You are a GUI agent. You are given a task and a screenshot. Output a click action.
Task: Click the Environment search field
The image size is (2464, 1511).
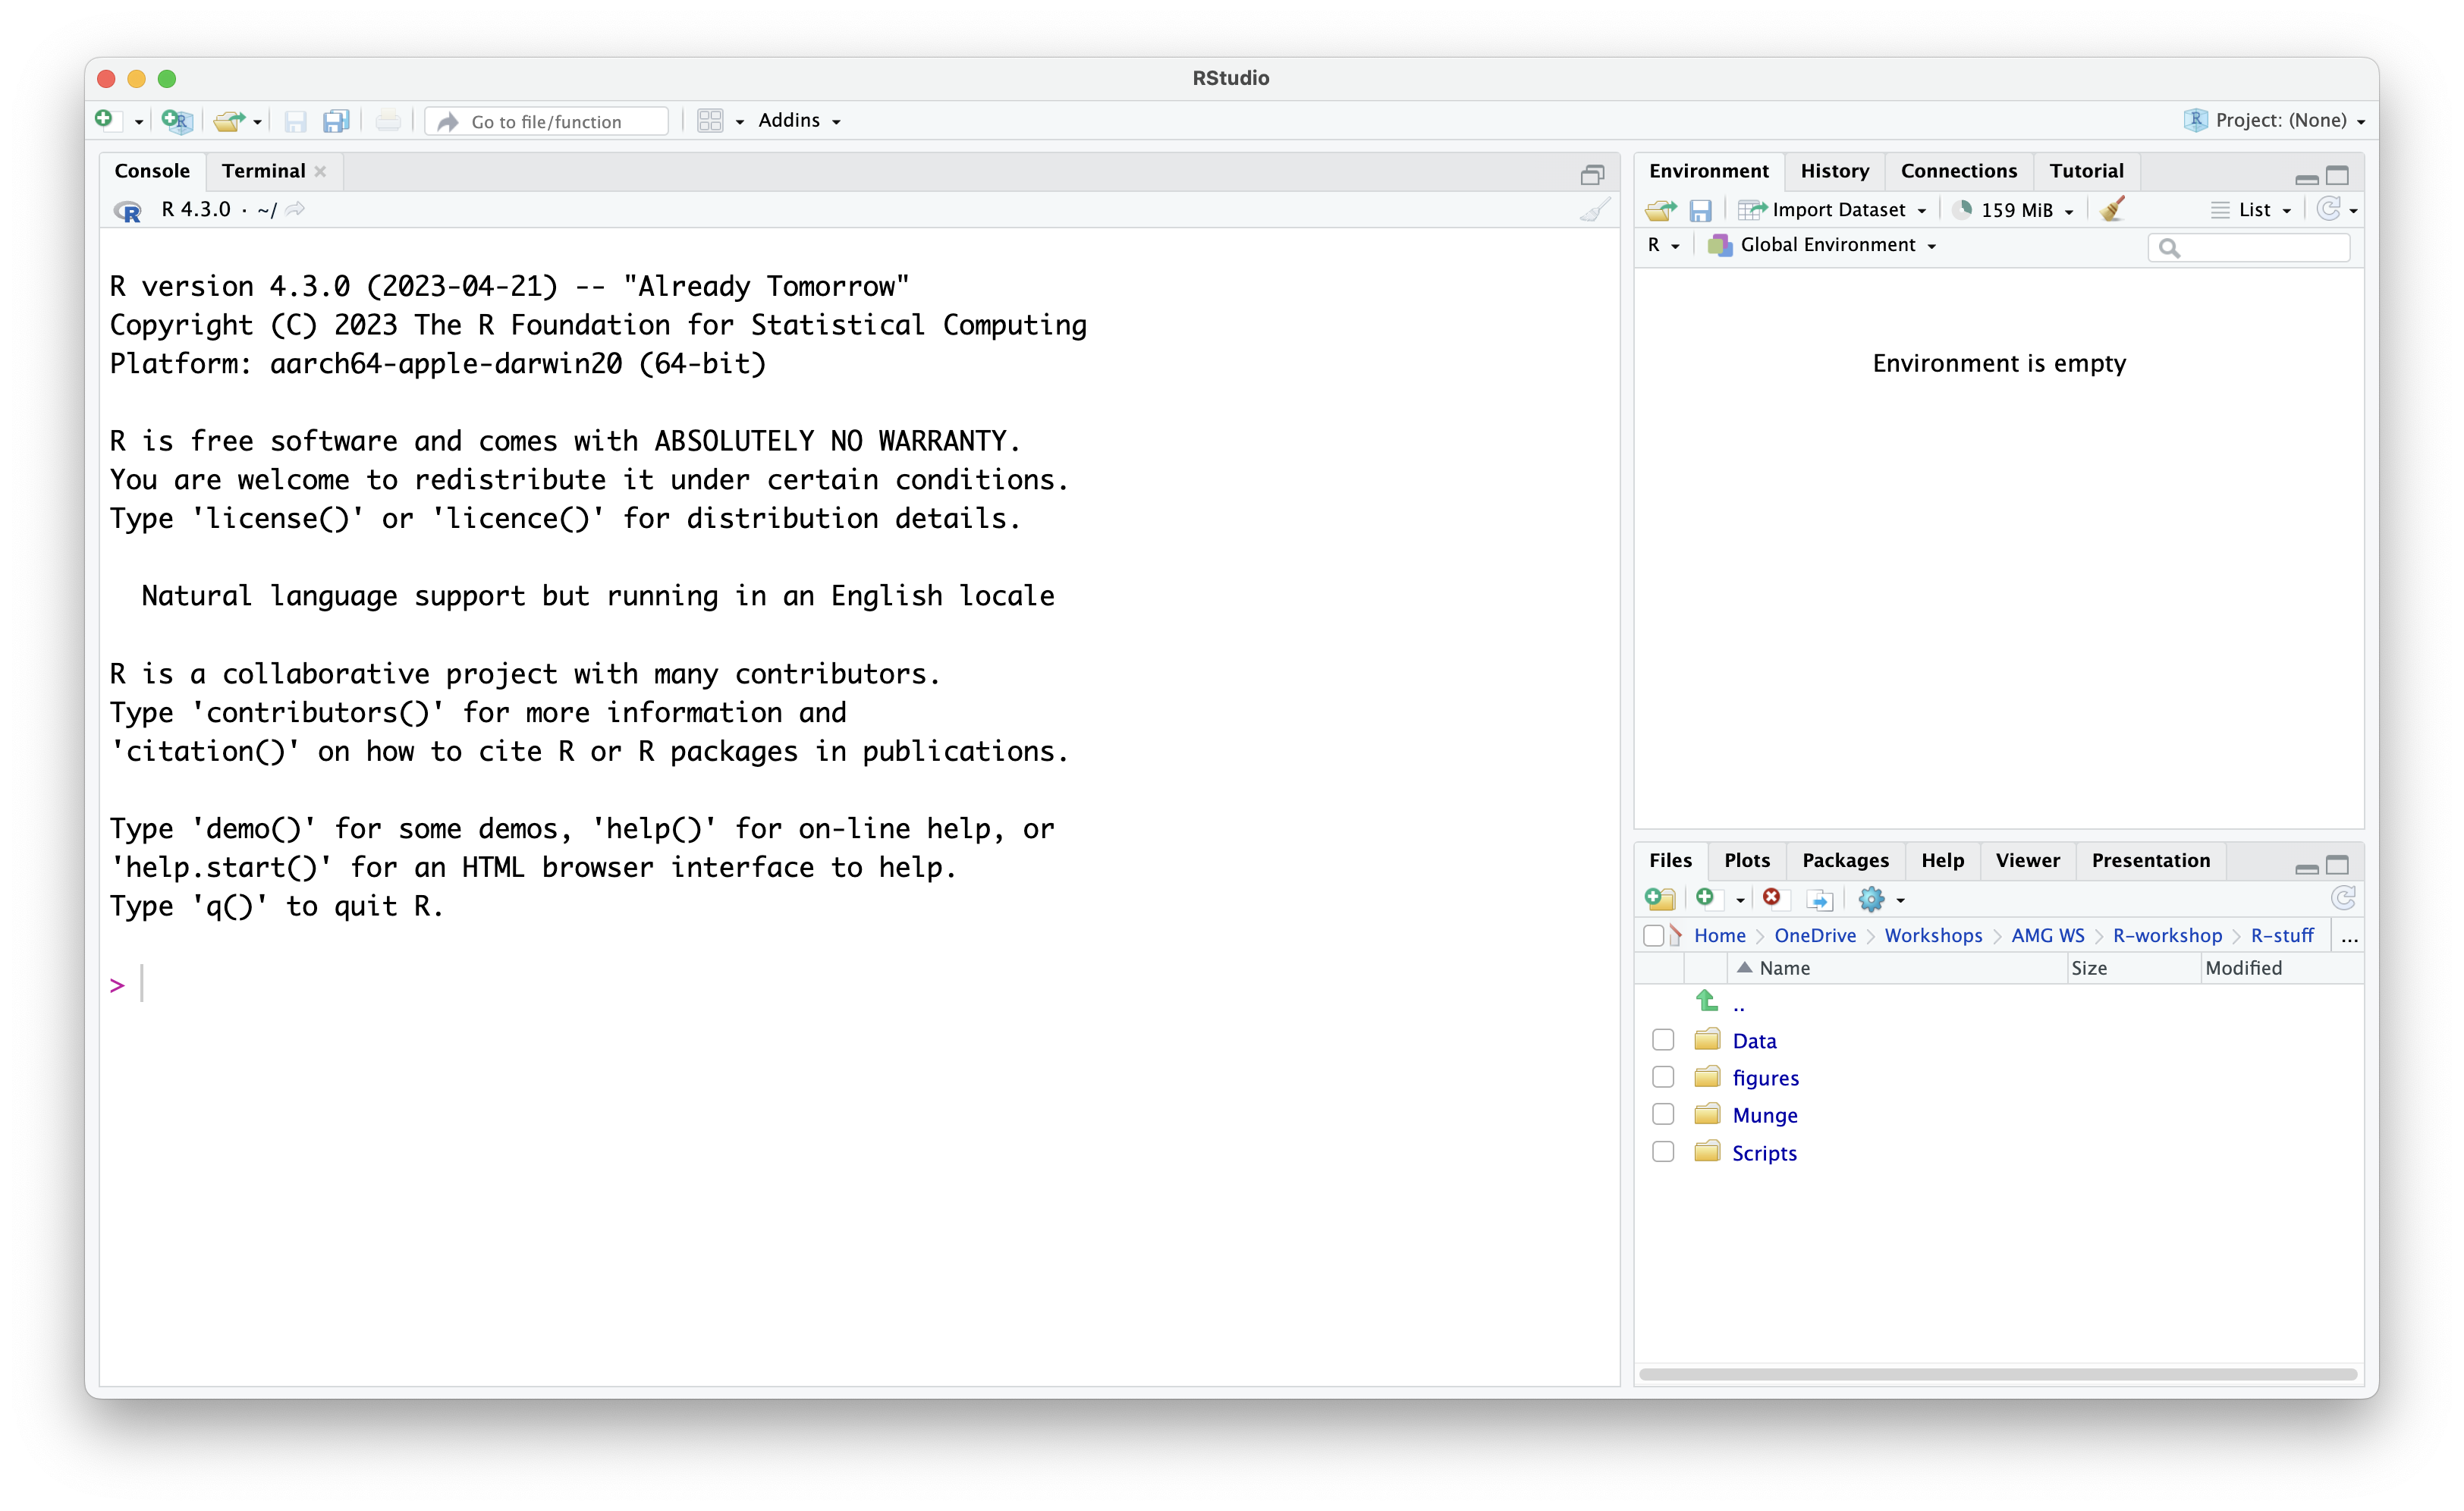pyautogui.click(x=2248, y=247)
